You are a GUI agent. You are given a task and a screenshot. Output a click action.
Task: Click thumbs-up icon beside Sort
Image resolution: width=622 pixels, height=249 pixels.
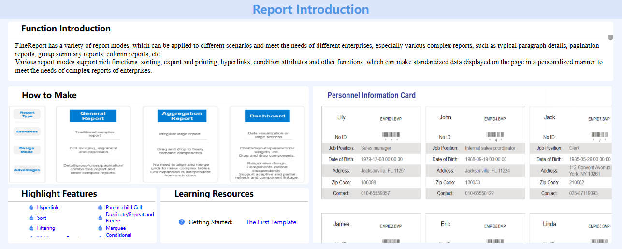coord(31,218)
